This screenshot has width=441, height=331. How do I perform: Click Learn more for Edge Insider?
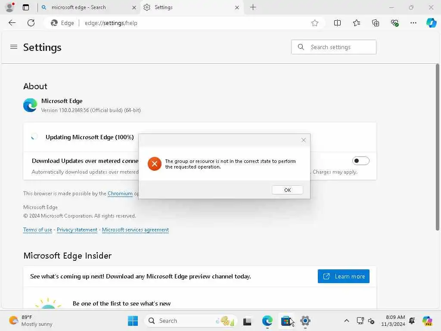click(x=343, y=276)
